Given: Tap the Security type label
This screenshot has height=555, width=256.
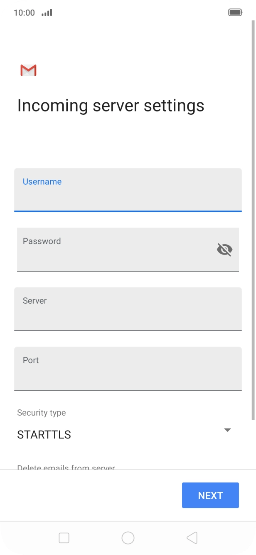Looking at the screenshot, I should point(42,413).
